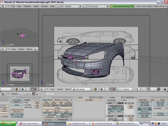Toggle Subsurf cage editing checkbox
The height and width of the screenshot is (126, 168).
pyautogui.click(x=126, y=116)
